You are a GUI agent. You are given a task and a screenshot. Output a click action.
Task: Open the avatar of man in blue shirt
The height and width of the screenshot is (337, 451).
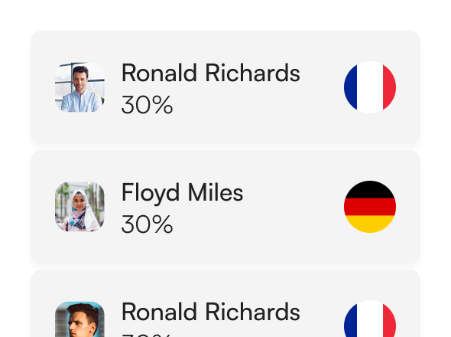click(79, 87)
